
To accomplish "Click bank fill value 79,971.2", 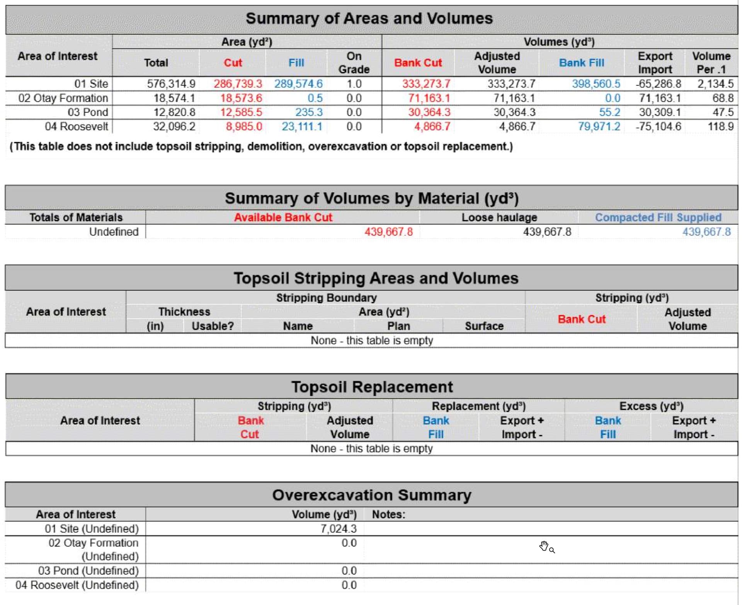I will [x=599, y=126].
